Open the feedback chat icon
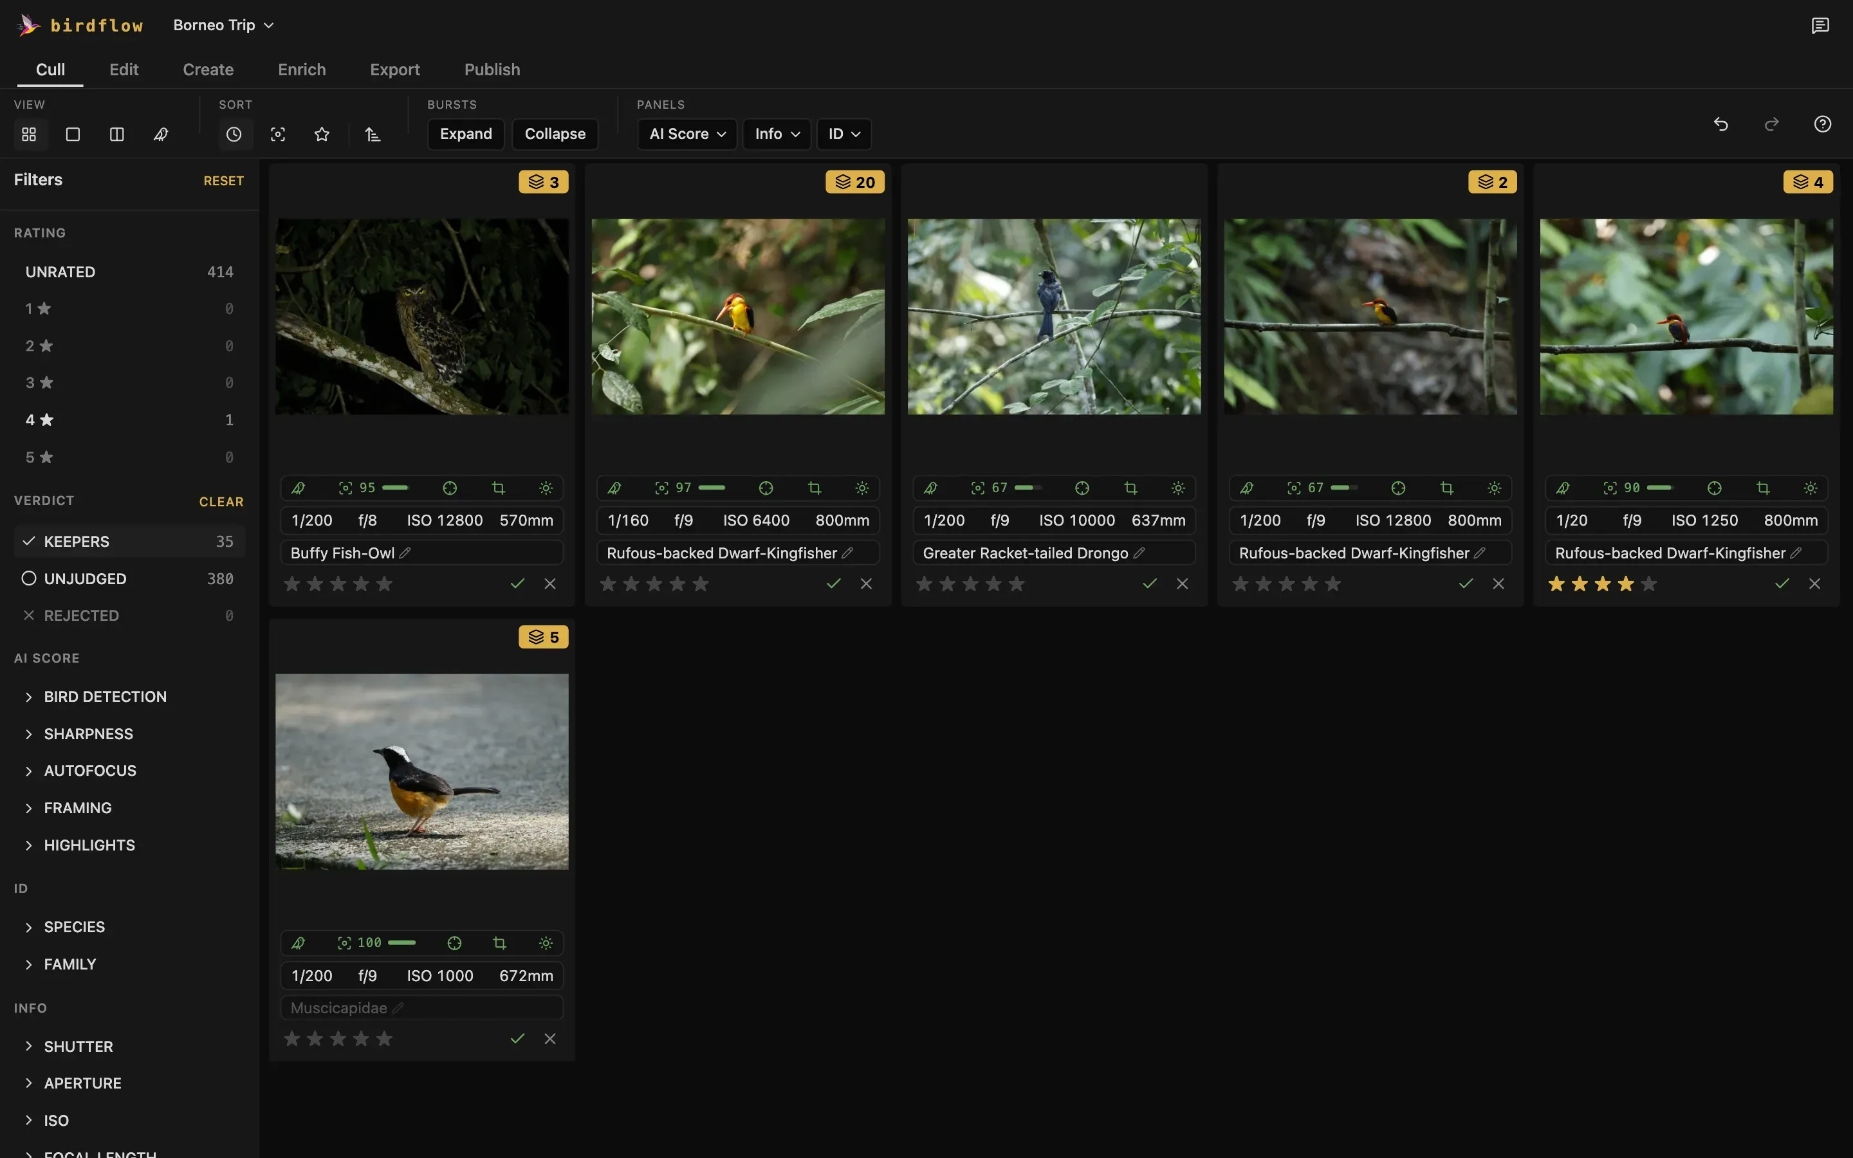This screenshot has height=1158, width=1853. tap(1820, 25)
